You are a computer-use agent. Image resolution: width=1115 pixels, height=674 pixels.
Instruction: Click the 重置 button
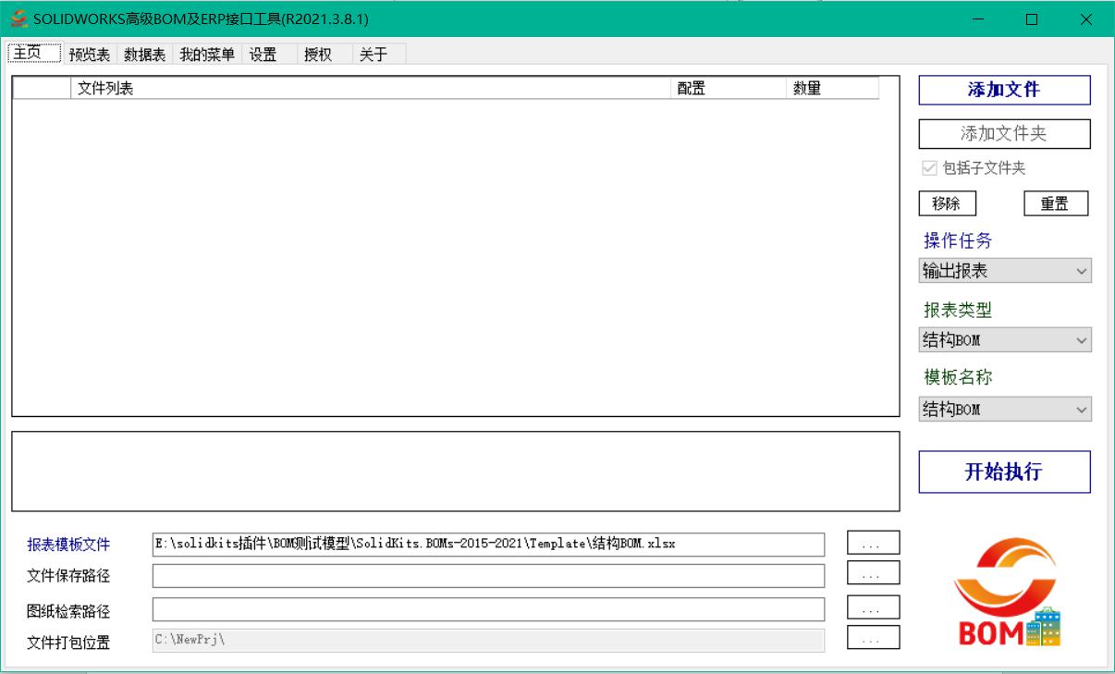1056,203
